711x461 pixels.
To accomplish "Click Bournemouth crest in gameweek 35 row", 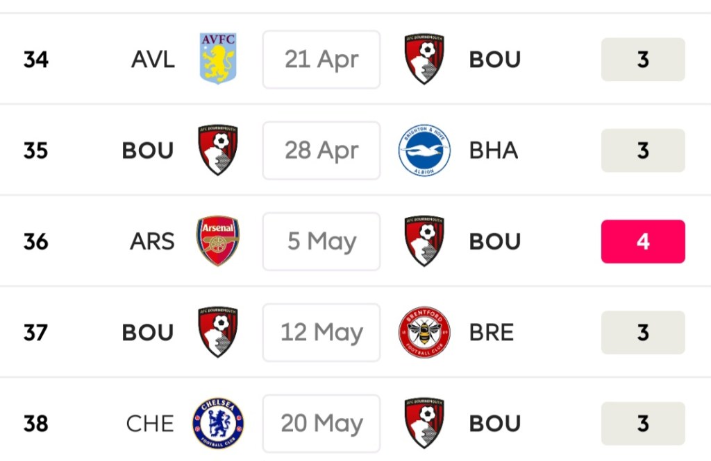I will (x=218, y=150).
